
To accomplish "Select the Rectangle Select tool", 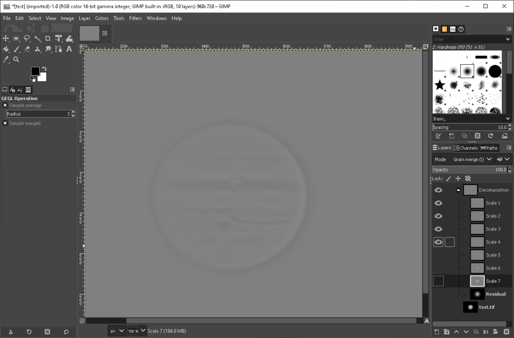I will (16, 39).
